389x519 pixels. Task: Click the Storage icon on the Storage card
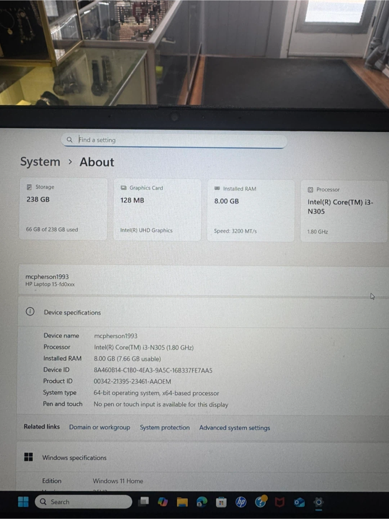29,187
